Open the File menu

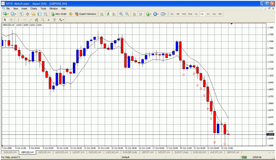[8, 8]
